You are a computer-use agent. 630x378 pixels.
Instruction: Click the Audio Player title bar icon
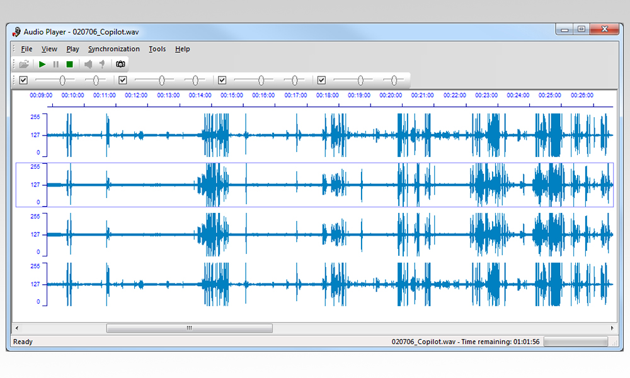click(16, 31)
